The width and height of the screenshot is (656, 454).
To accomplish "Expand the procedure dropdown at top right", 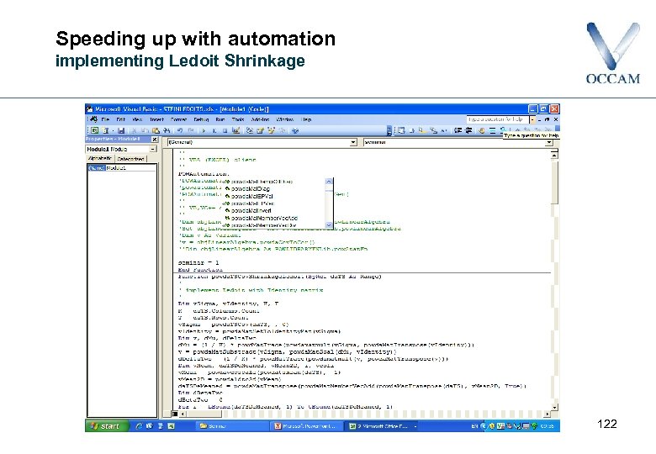I will [548, 143].
